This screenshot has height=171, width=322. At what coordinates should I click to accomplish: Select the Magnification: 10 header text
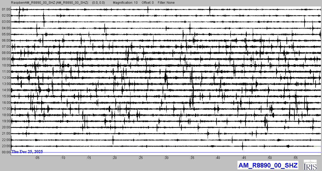(125, 3)
